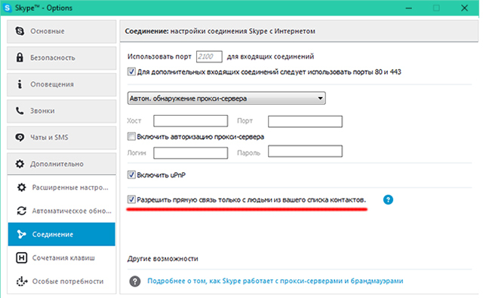Viewport: 483px width, 298px height.
Task: Open the Чаты и SMS section
Action: [x=62, y=137]
